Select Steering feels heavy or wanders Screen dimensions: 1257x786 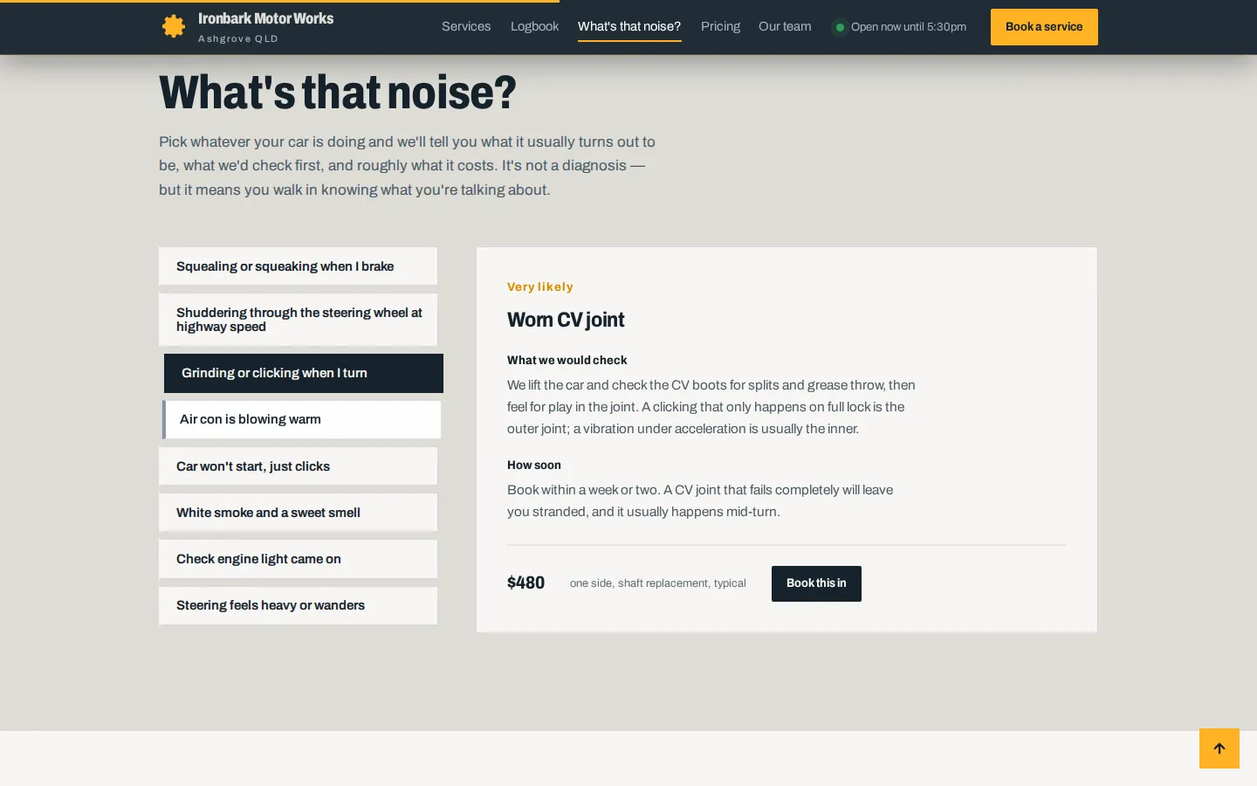(298, 605)
